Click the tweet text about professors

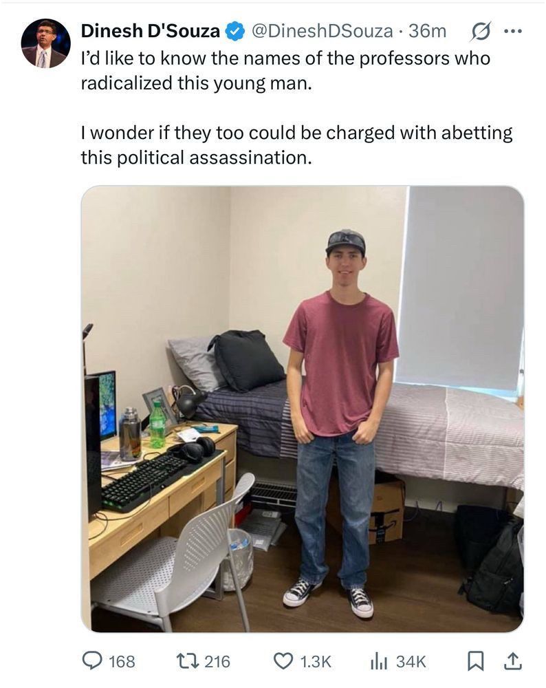tap(285, 71)
